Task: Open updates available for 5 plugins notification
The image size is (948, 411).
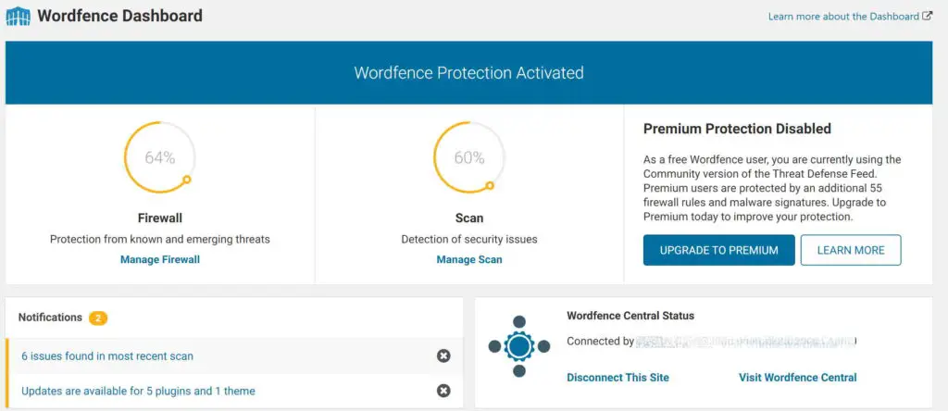Action: (139, 391)
